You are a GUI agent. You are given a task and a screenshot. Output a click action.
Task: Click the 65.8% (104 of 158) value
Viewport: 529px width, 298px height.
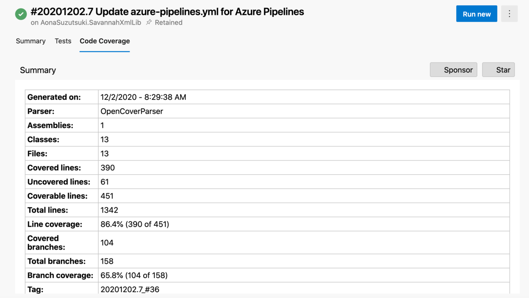click(x=134, y=276)
